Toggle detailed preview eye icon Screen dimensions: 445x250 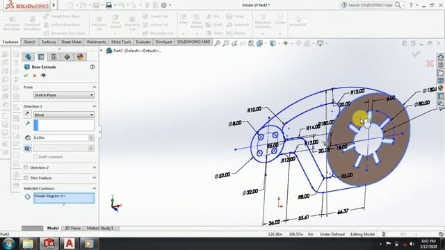(43, 76)
